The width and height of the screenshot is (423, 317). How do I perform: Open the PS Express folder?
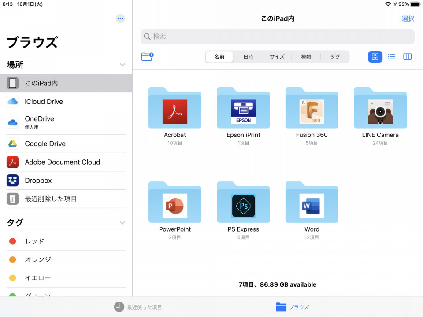coord(243,202)
